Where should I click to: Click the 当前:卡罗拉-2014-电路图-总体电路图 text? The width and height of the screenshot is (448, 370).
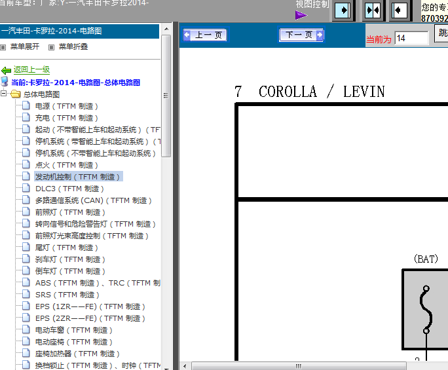click(75, 83)
